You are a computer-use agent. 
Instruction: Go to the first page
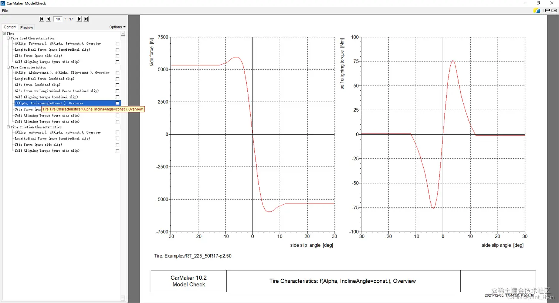pos(42,19)
